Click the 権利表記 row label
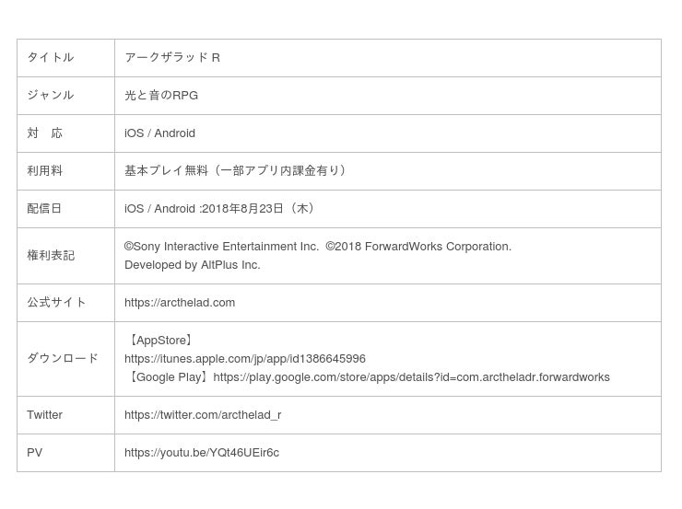The width and height of the screenshot is (682, 509). pos(51,256)
